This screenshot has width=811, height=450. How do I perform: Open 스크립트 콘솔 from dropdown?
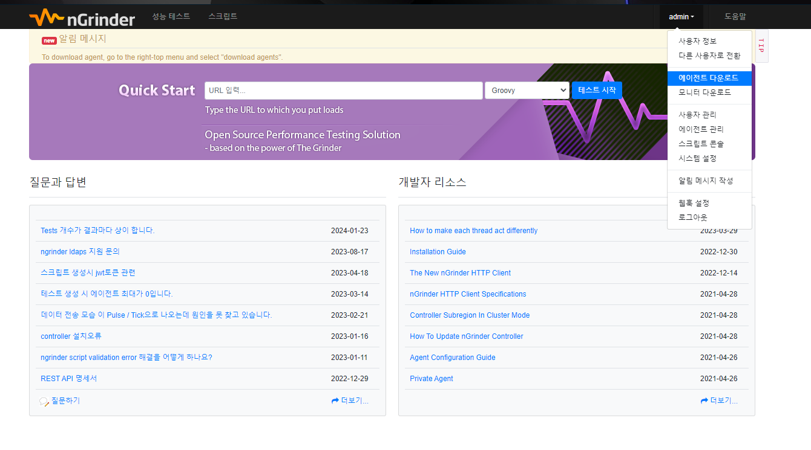[709, 144]
